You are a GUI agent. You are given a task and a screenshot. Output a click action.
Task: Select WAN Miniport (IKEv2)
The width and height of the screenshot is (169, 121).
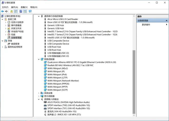pos(58,68)
